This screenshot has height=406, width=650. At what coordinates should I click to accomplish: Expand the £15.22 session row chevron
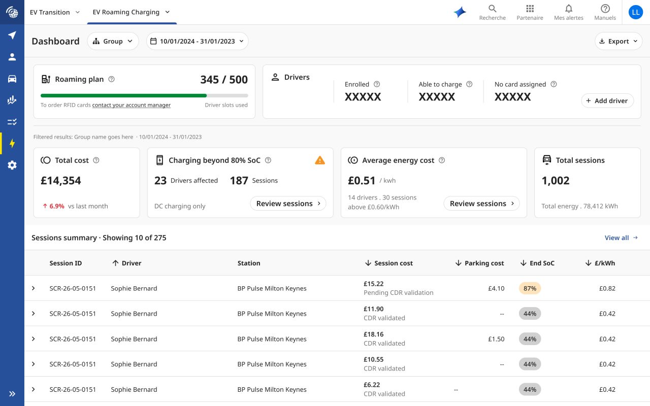[34, 288]
